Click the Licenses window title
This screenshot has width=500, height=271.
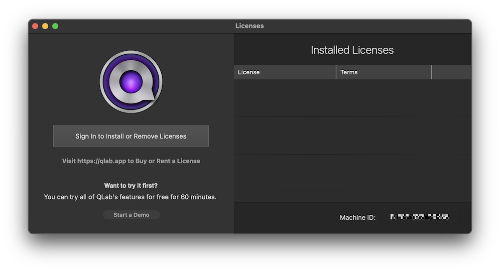point(249,26)
